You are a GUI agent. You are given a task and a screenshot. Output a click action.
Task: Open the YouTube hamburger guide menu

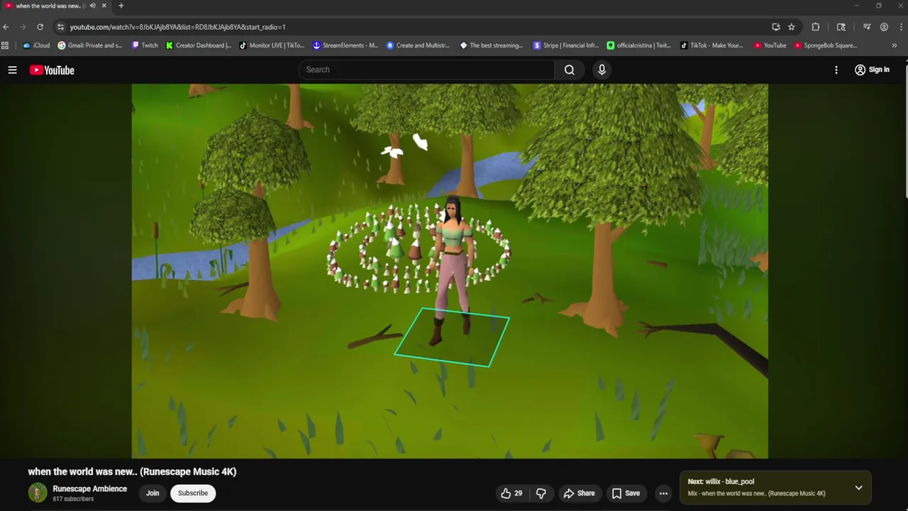click(12, 70)
